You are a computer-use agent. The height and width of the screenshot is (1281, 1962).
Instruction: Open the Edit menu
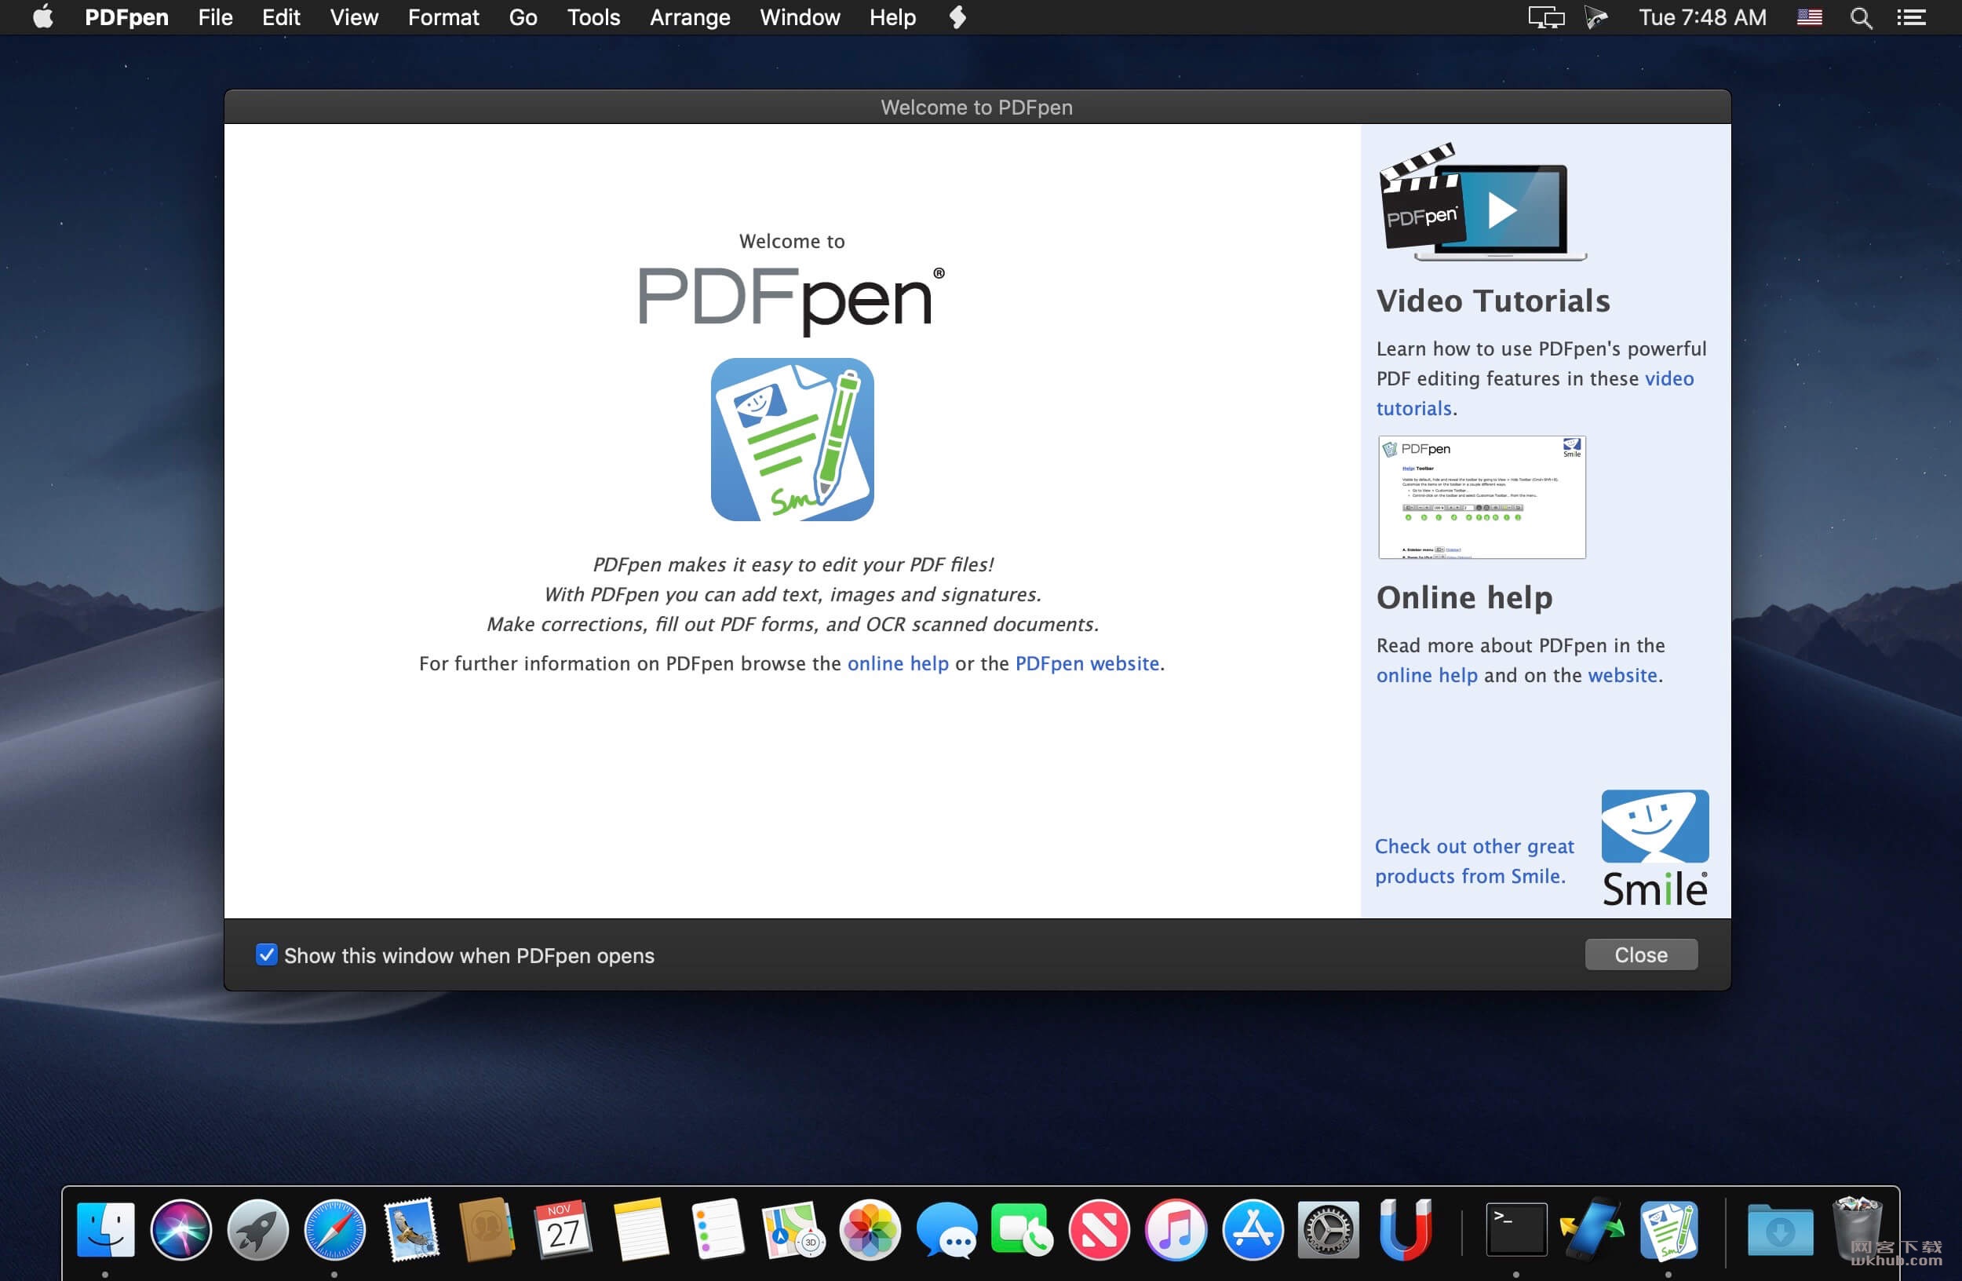click(x=280, y=17)
